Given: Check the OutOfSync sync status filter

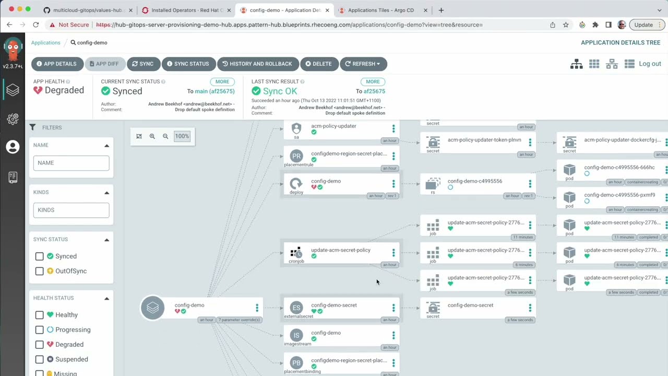Looking at the screenshot, I should (x=40, y=271).
